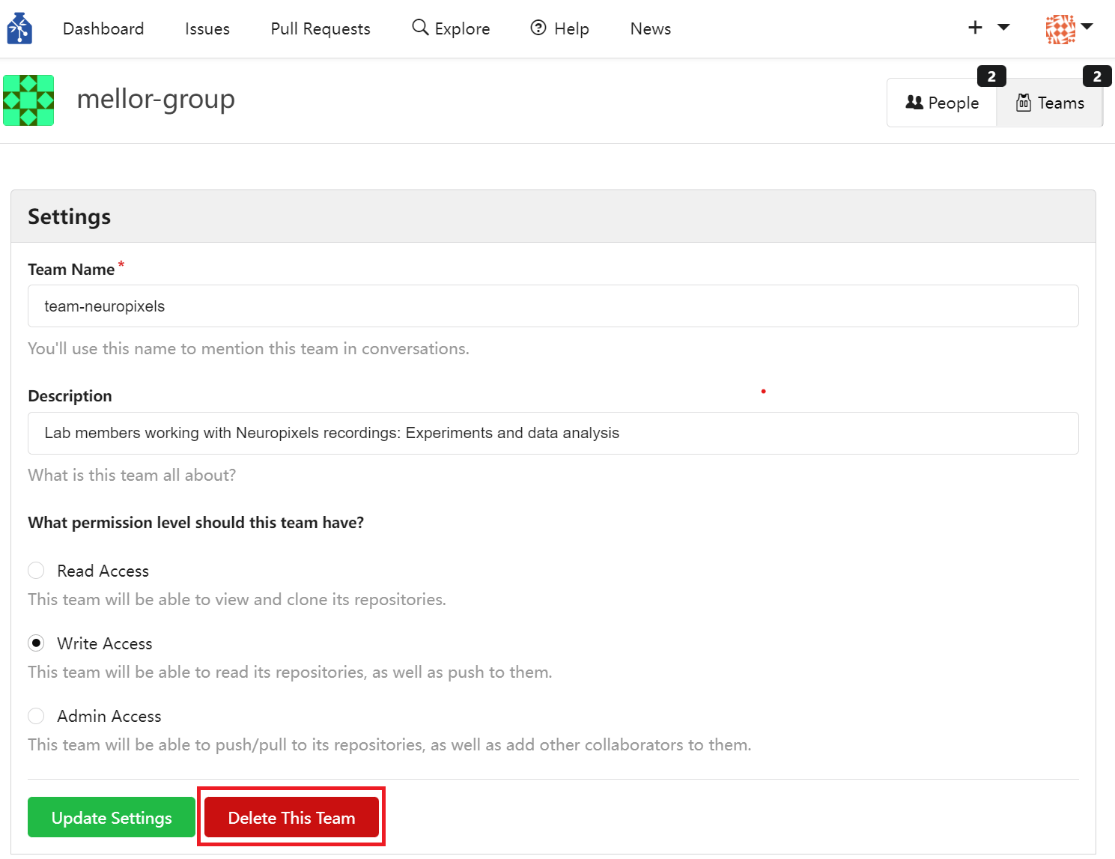
Task: Click the People count badge
Action: coord(991,76)
